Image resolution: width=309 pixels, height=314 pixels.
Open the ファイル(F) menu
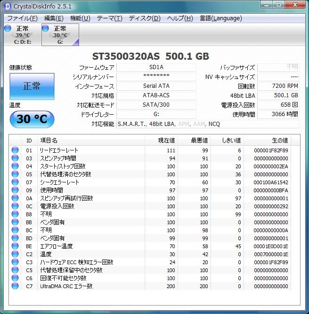pos(22,18)
